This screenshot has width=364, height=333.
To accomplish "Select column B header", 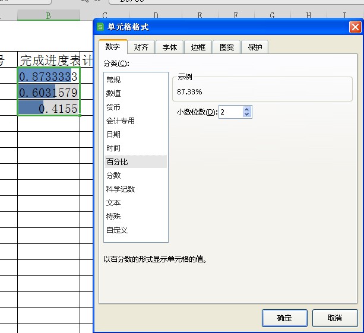I will click(49, 15).
